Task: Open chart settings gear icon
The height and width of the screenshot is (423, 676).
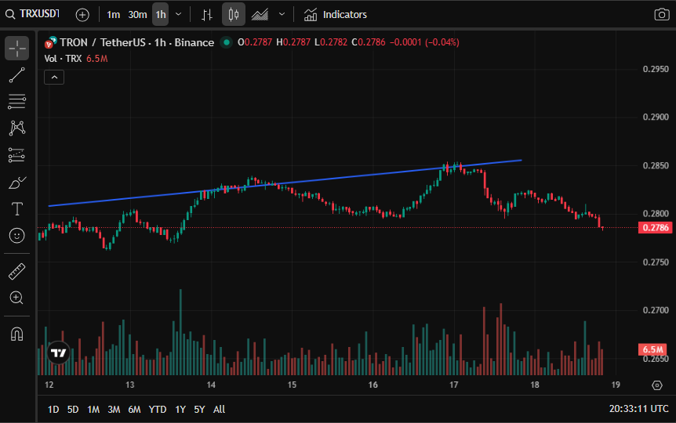Action: (x=657, y=385)
